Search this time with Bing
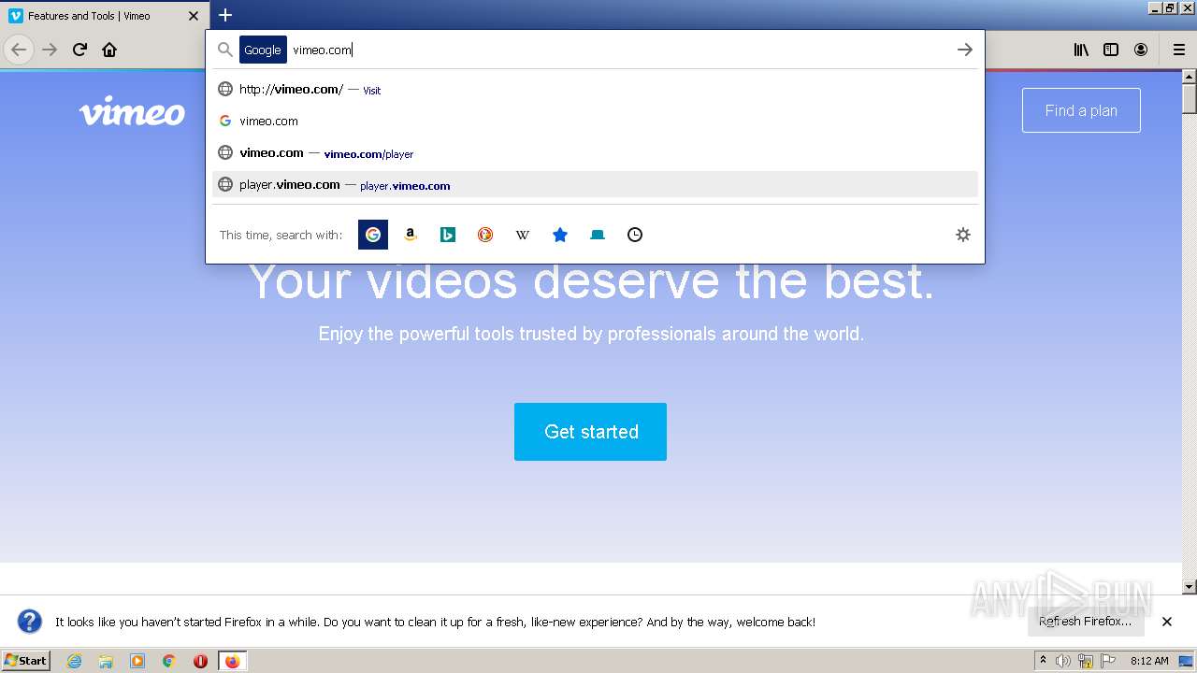 tap(448, 235)
